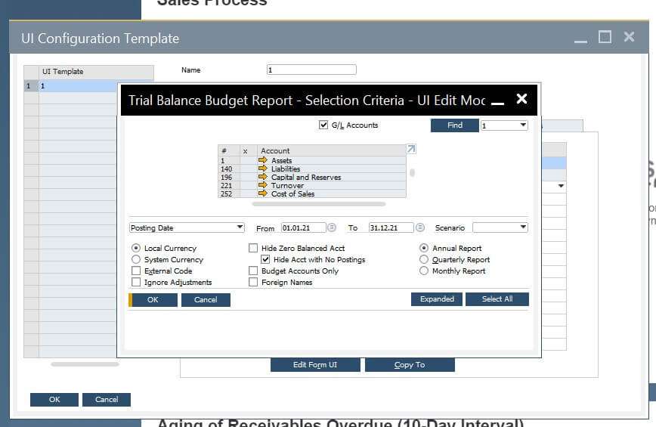Screen dimensions: 656x427
Task: Click the To date field 31.12.21
Action: (391, 227)
